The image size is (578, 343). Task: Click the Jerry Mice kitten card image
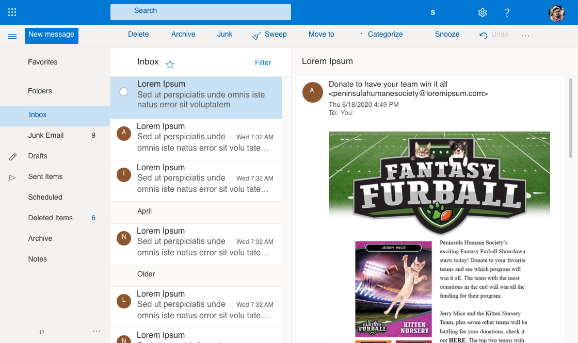point(393,289)
